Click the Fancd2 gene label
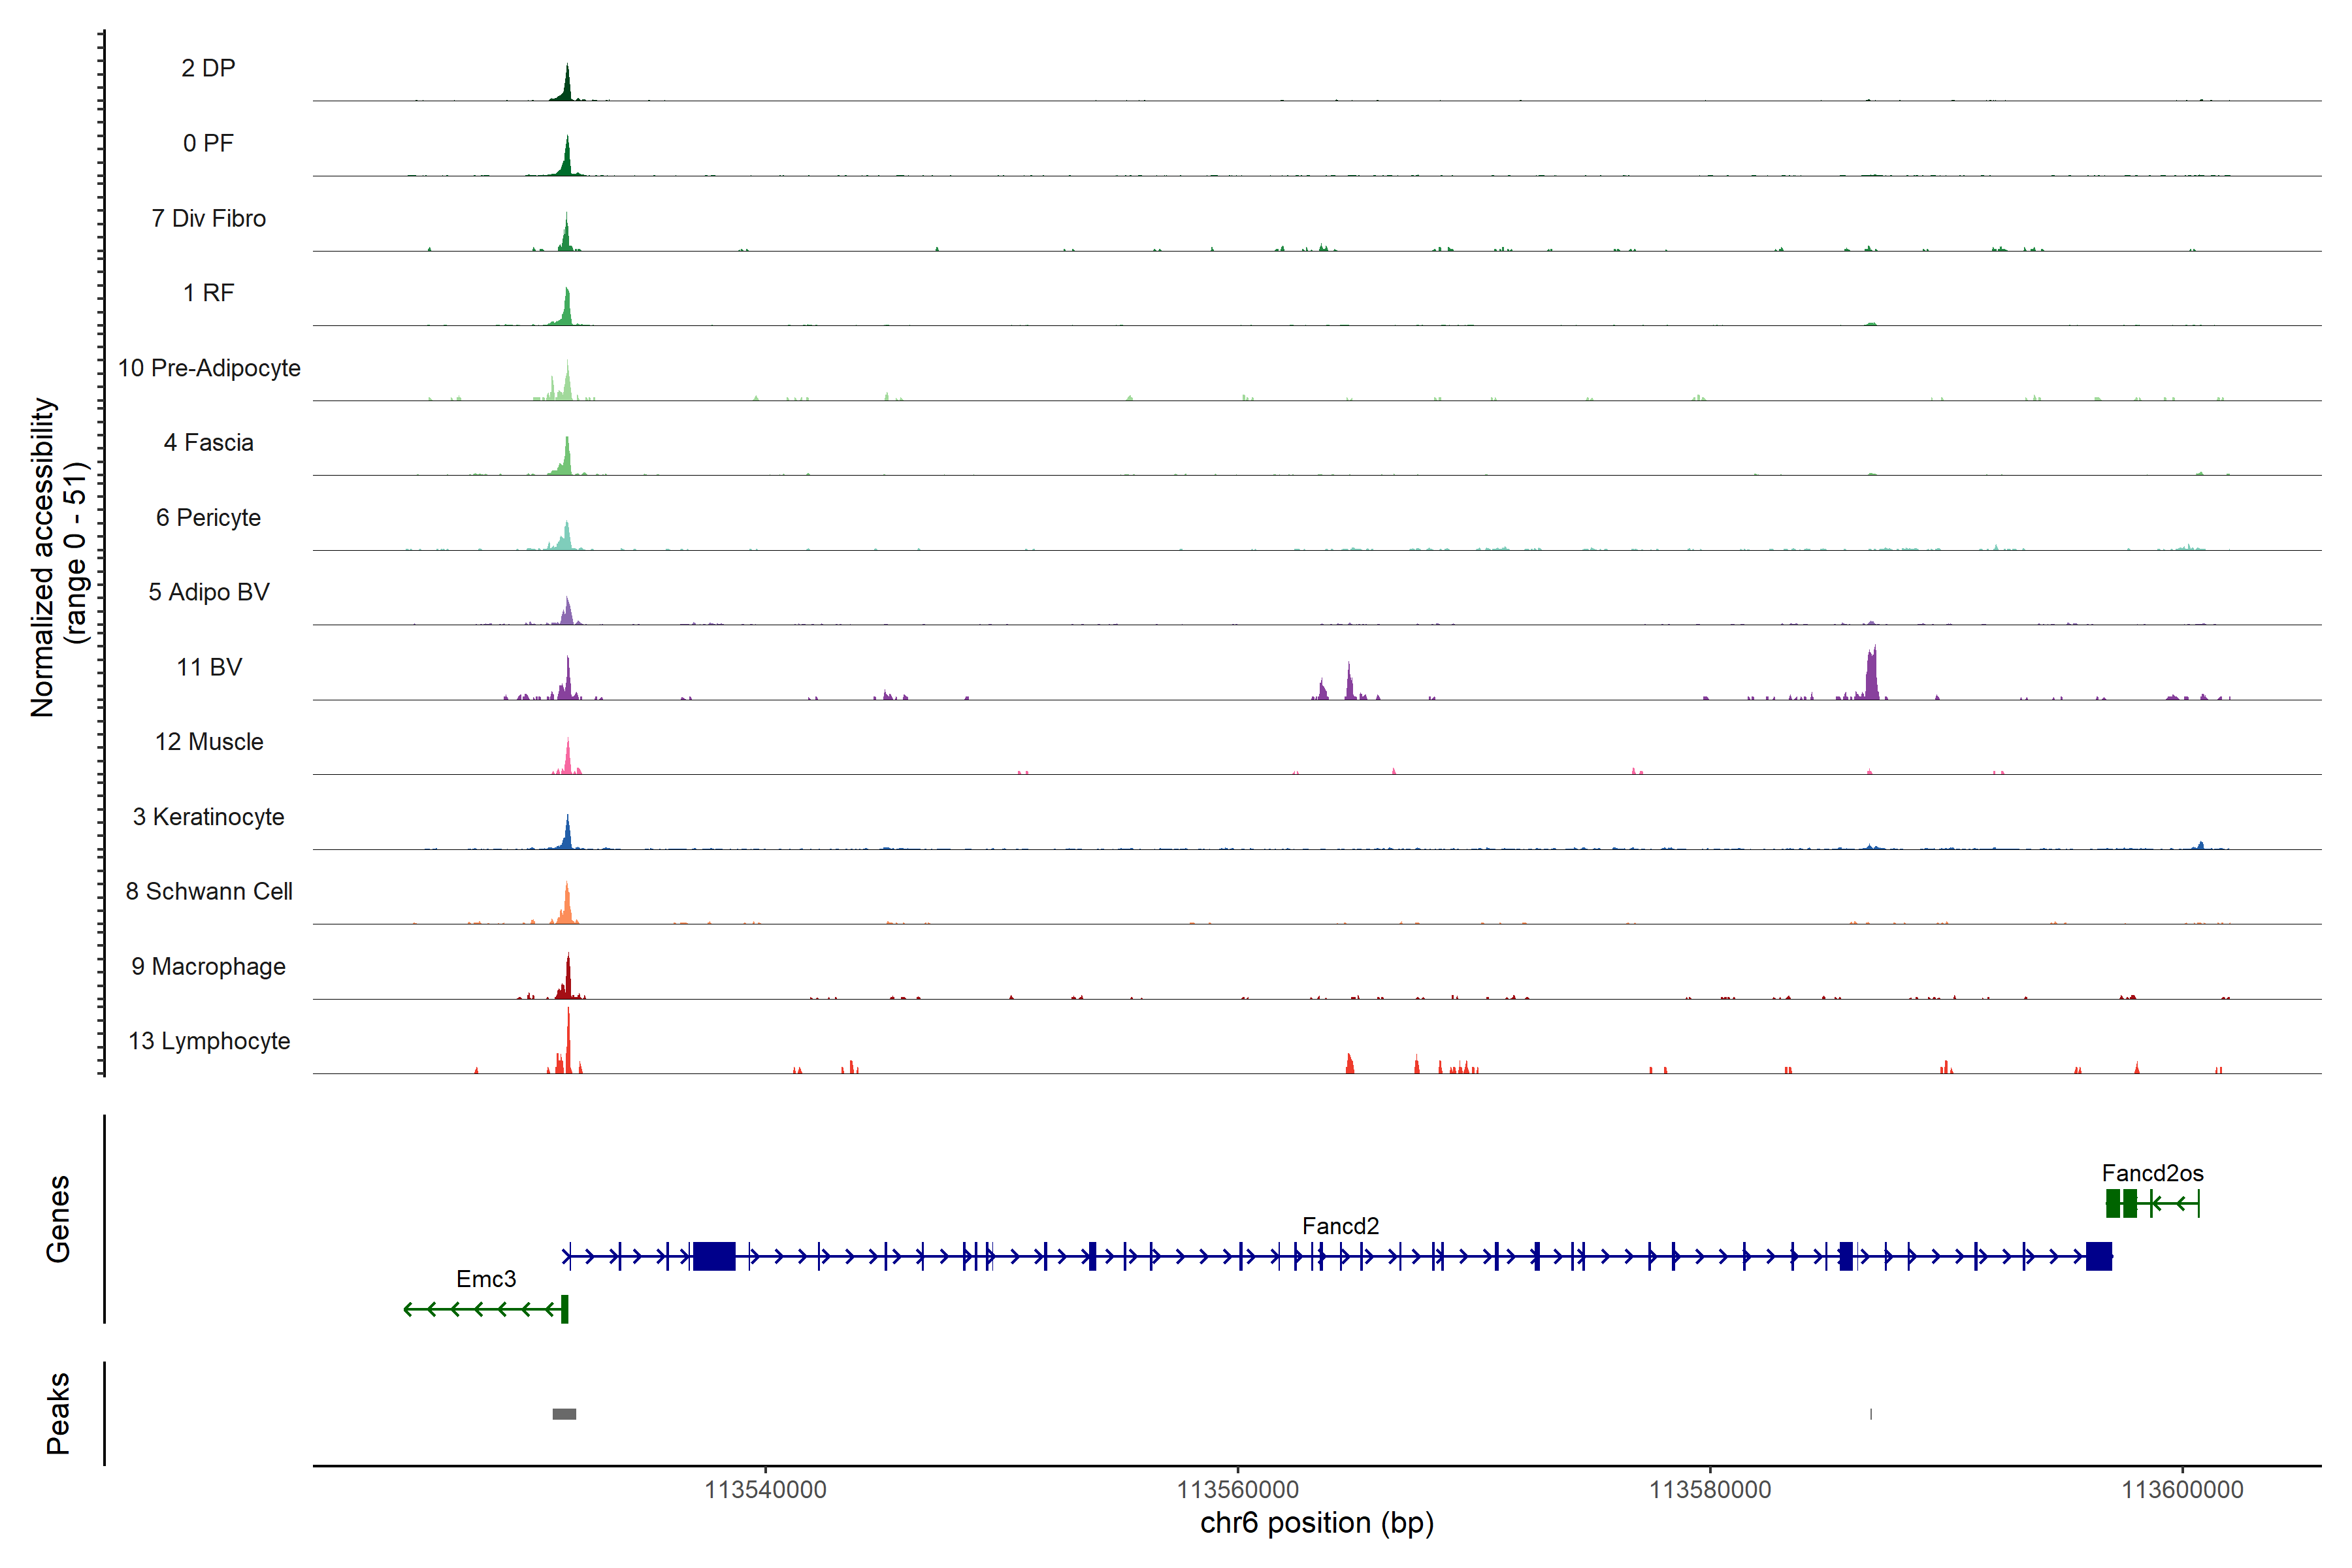The width and height of the screenshot is (2352, 1568). pyautogui.click(x=1340, y=1226)
